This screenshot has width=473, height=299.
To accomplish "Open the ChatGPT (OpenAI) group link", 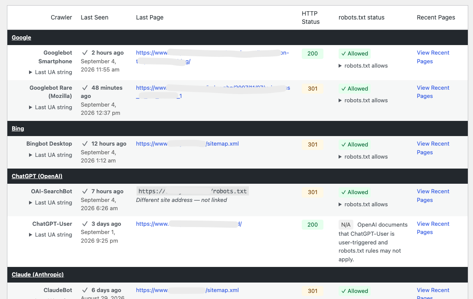I will point(37,176).
